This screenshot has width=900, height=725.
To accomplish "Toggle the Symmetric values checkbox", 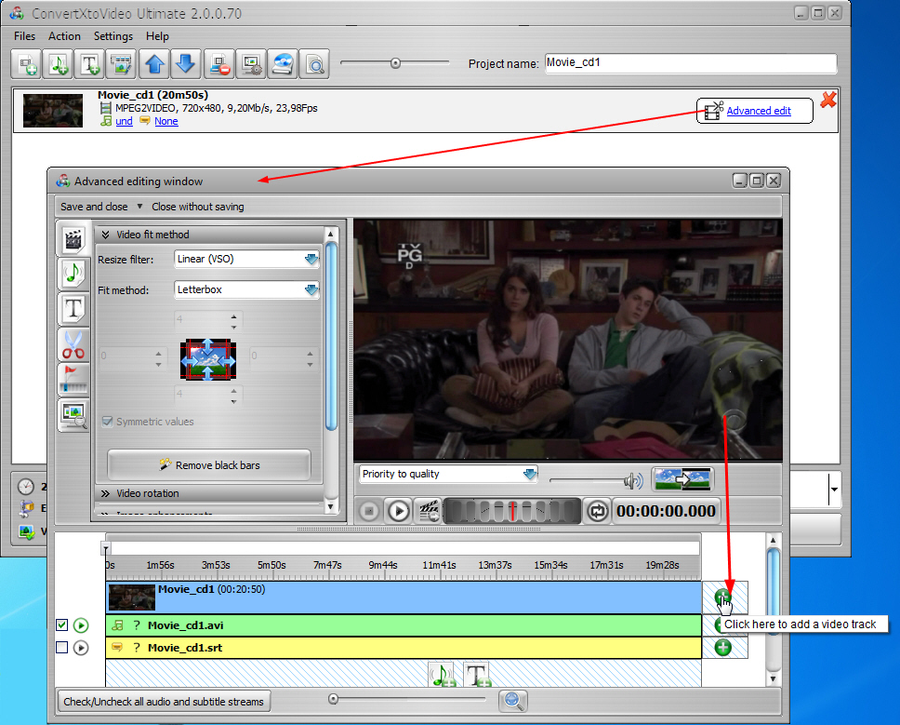I will point(107,422).
